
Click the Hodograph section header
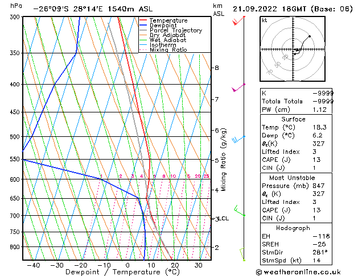293,228
